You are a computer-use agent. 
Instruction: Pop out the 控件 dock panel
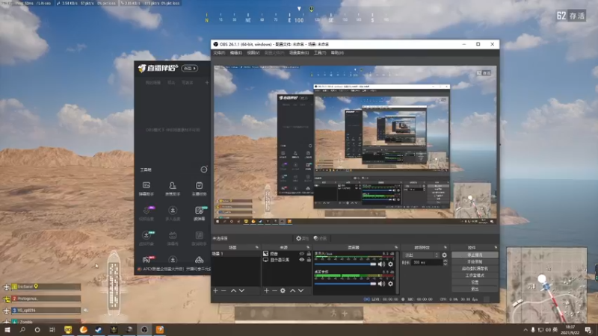[x=496, y=247]
